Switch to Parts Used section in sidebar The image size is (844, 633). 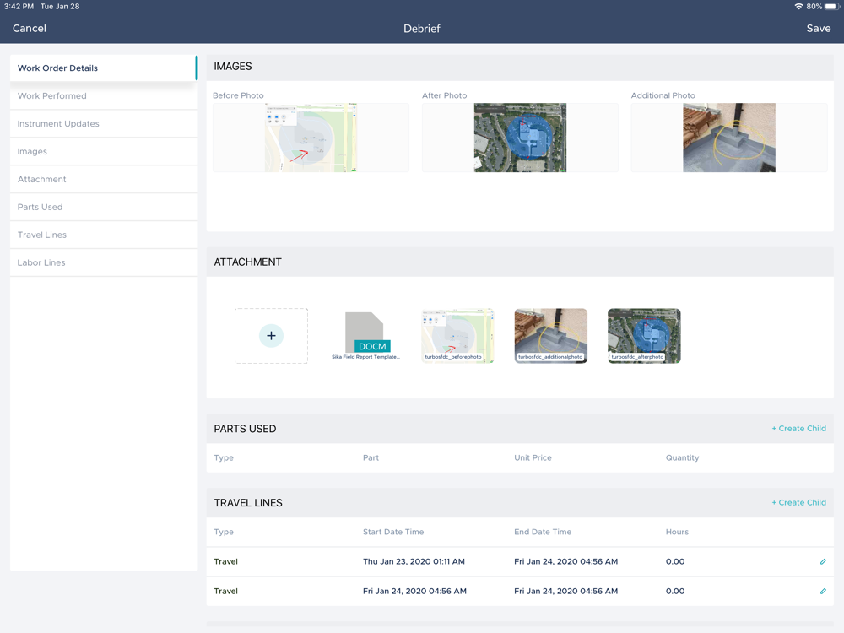(103, 208)
